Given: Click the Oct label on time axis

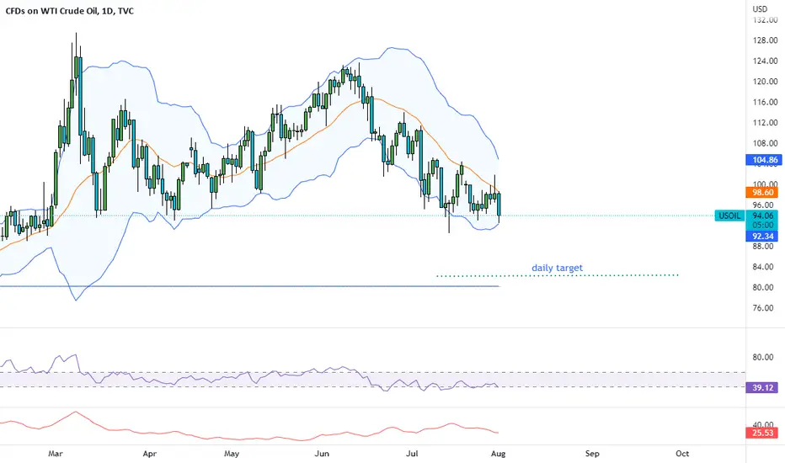Looking at the screenshot, I should pyautogui.click(x=682, y=454).
